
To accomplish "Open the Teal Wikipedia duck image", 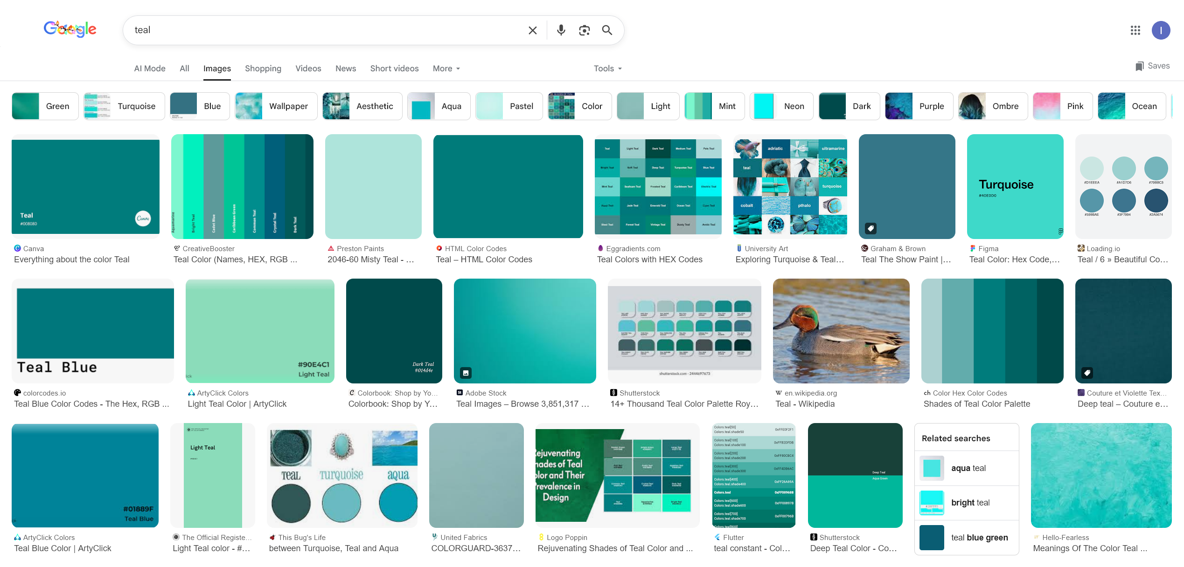I will (x=841, y=331).
